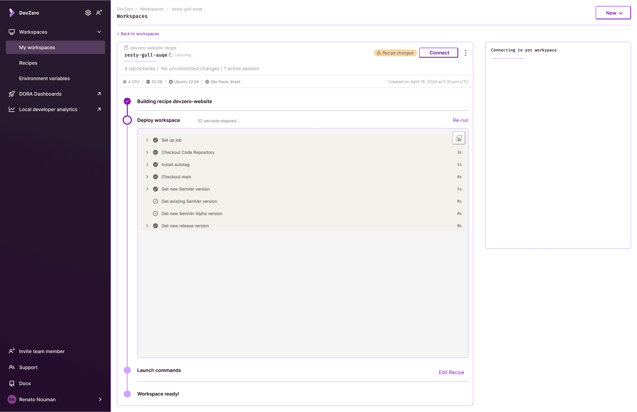Click the Edit Recipe link
Image resolution: width=637 pixels, height=412 pixels.
tap(451, 373)
